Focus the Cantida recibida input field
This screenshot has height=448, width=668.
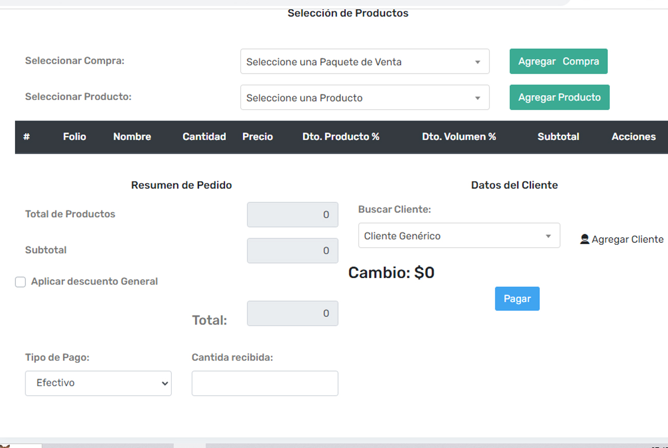coord(265,383)
